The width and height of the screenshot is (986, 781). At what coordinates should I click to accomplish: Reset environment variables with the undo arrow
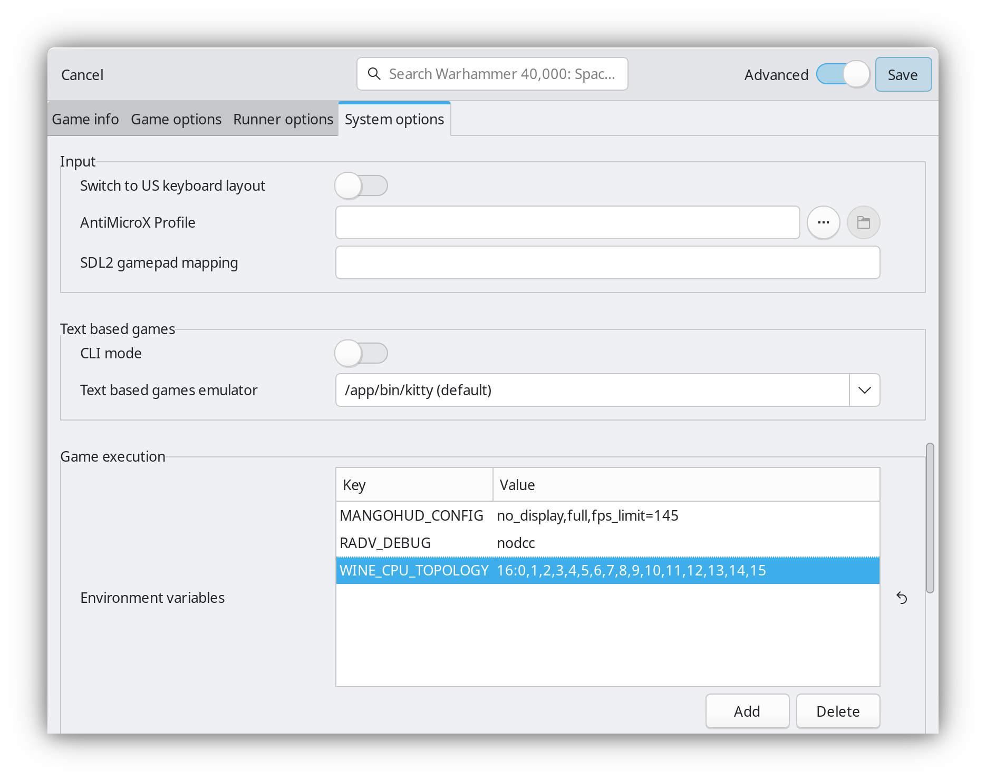[902, 598]
